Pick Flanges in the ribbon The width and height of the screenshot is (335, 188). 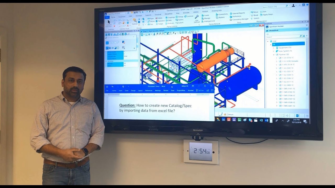click(x=159, y=24)
